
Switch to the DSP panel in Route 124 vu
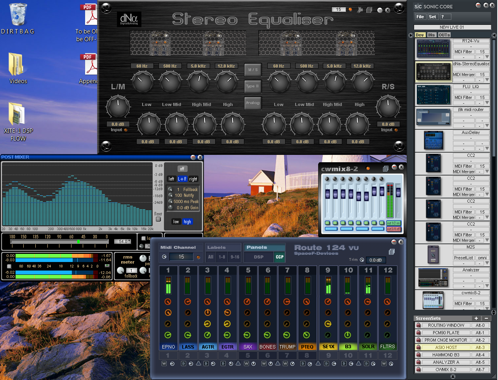point(259,257)
